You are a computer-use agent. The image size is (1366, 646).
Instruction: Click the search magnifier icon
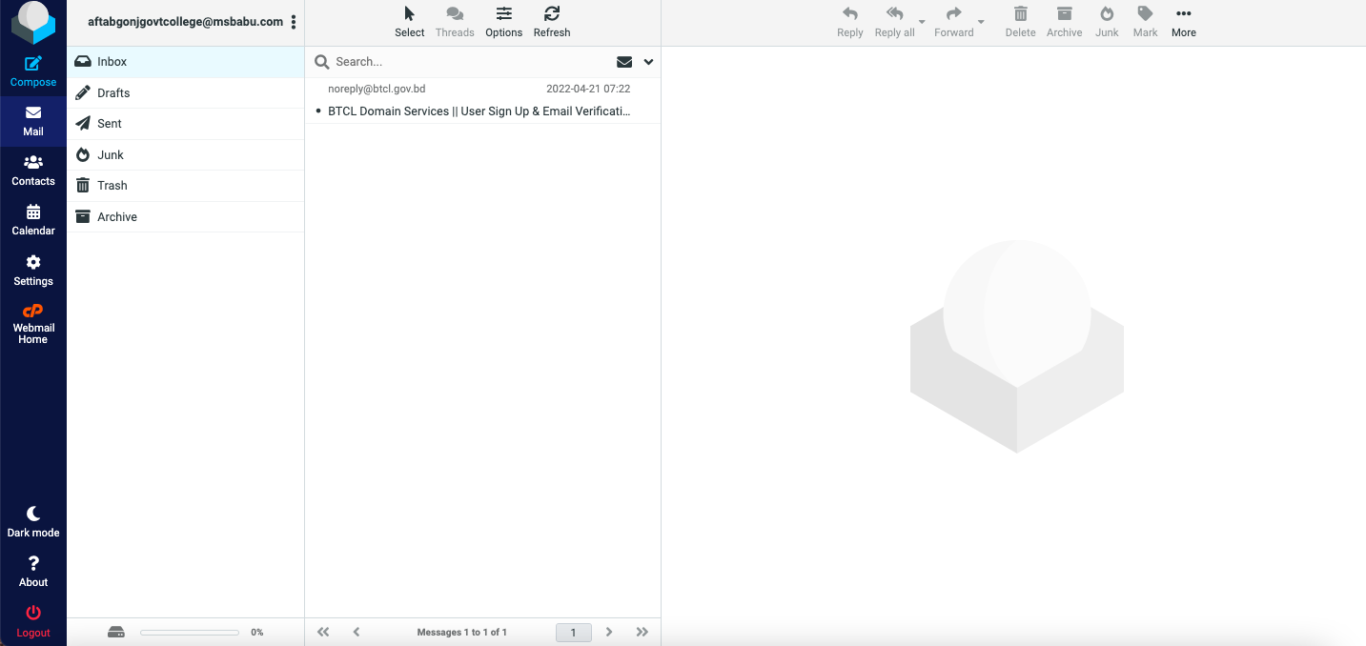point(322,62)
